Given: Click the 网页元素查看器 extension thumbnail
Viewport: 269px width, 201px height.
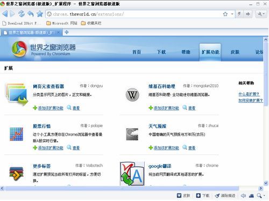Looking at the screenshot, I should click(17, 94).
